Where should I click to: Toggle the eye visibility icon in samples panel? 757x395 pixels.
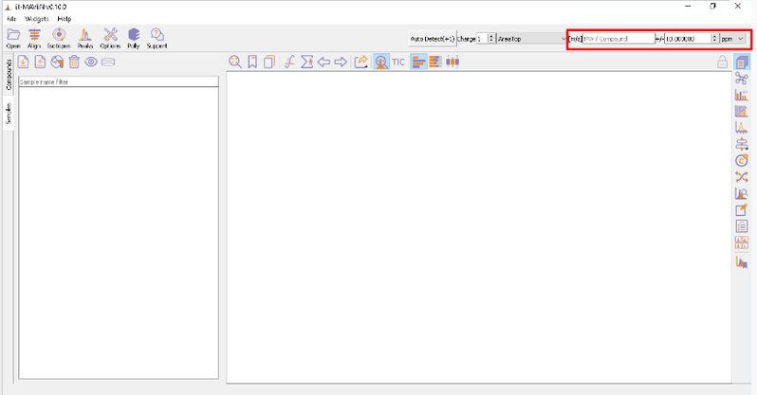[91, 62]
